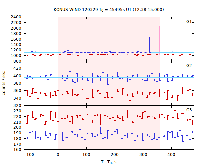Click the y-axis value '170' in G3
The height and width of the screenshot is (166, 199).
[17, 144]
